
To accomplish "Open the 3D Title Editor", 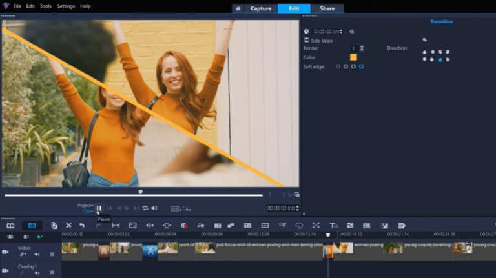I will (x=333, y=226).
